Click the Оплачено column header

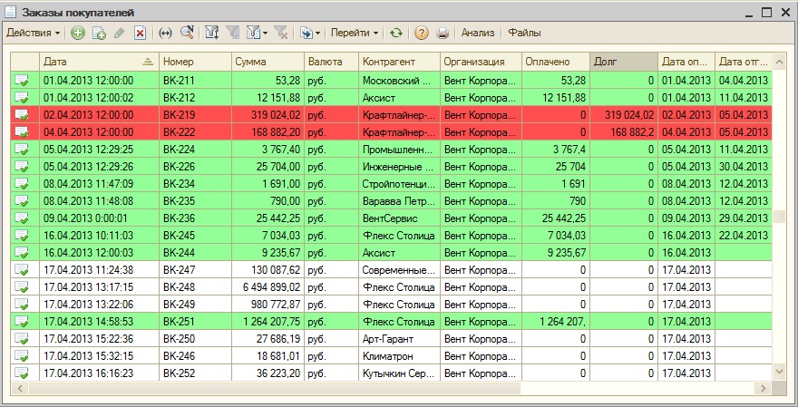pyautogui.click(x=555, y=62)
